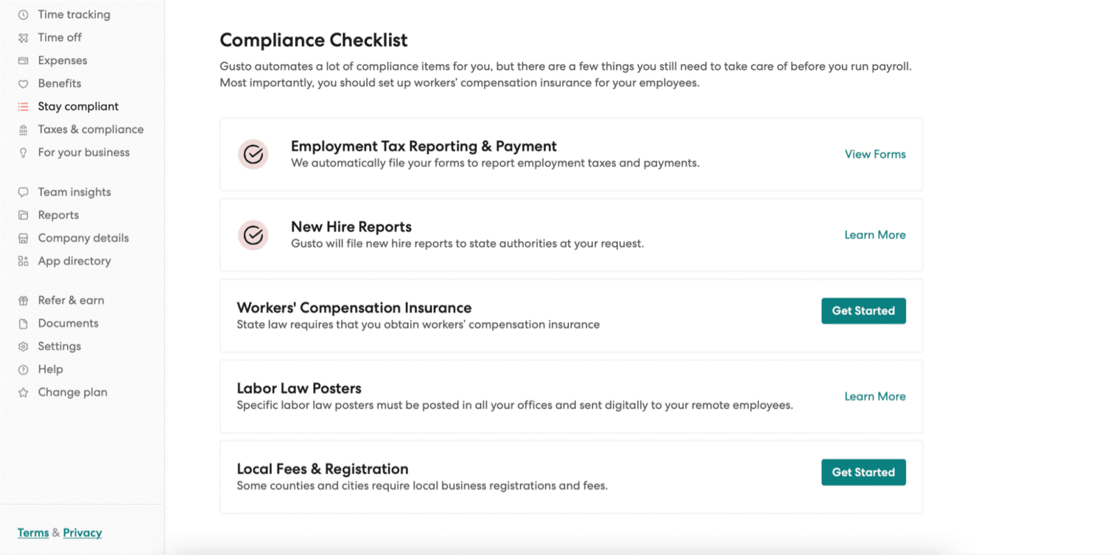Click the Settings gear icon
Viewport: 1116px width, 555px height.
click(x=23, y=346)
